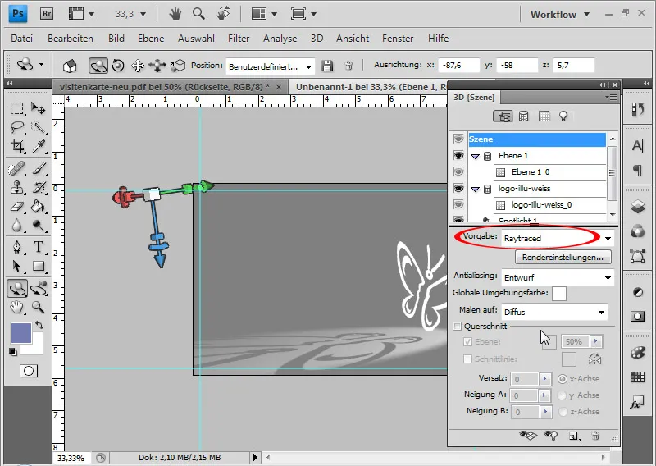This screenshot has height=466, width=656.
Task: Toggle visibility of logo-illu-weiss mesh
Action: pyautogui.click(x=458, y=189)
